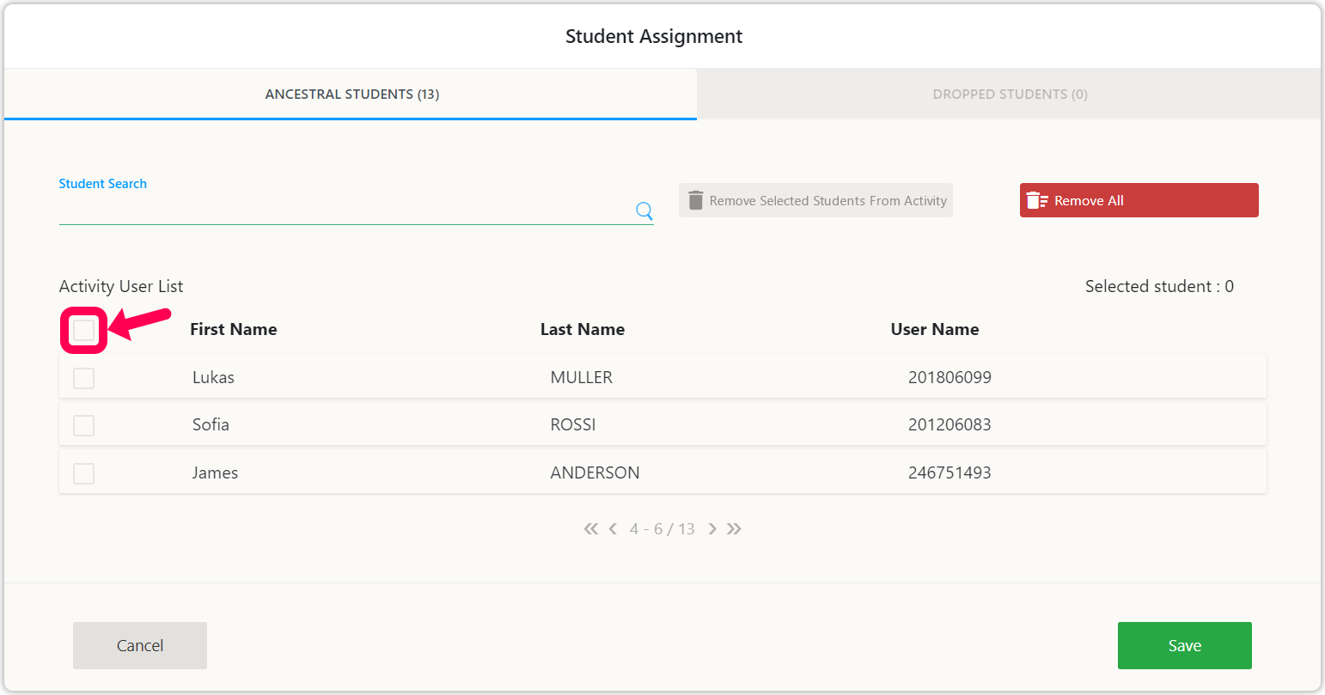Tick the select-all header checkbox
Screen dimensions: 1325x695
(x=83, y=330)
